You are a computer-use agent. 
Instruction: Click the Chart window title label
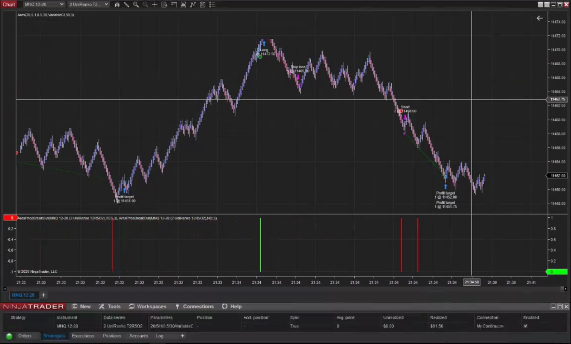pyautogui.click(x=8, y=4)
